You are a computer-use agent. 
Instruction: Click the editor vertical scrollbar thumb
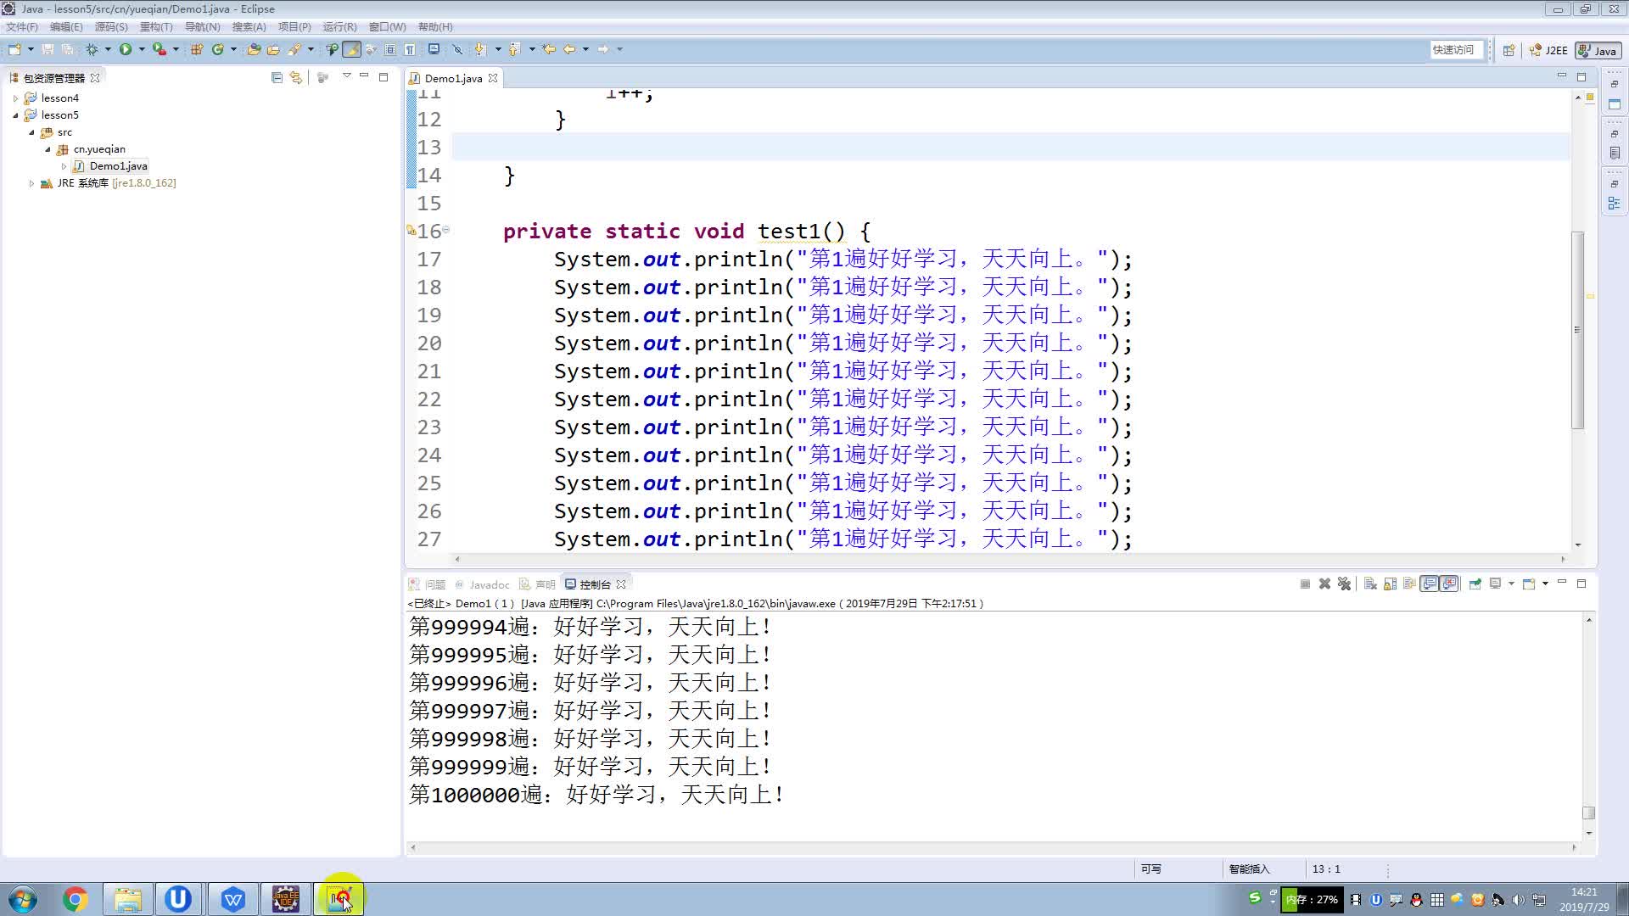click(1577, 329)
